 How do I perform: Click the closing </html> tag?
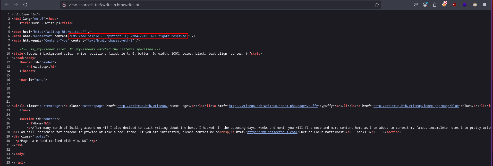point(18,163)
